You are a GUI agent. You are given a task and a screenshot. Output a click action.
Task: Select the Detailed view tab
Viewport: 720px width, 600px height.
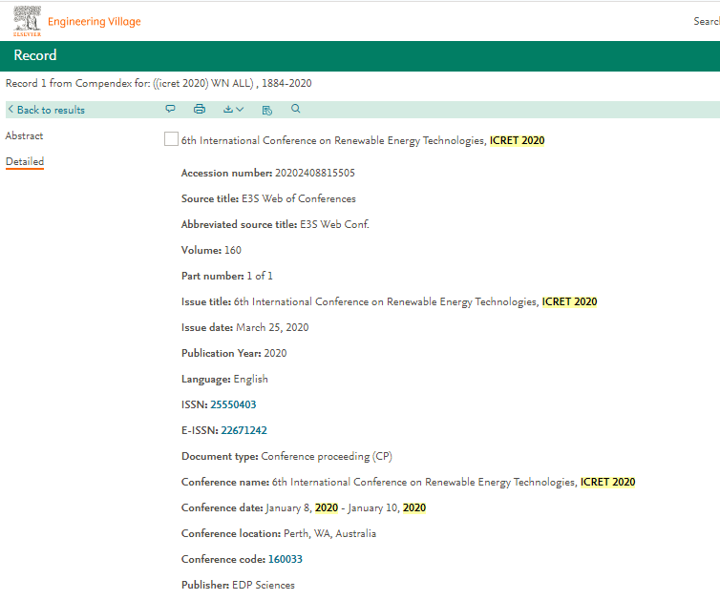click(x=25, y=161)
